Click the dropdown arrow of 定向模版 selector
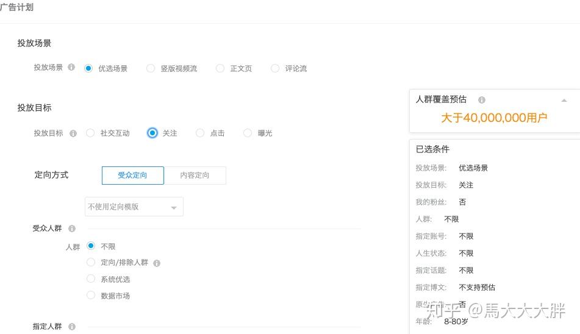The image size is (580, 334). (173, 208)
